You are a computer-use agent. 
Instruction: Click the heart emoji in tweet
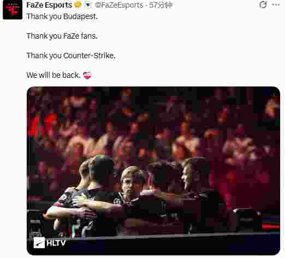(x=87, y=75)
